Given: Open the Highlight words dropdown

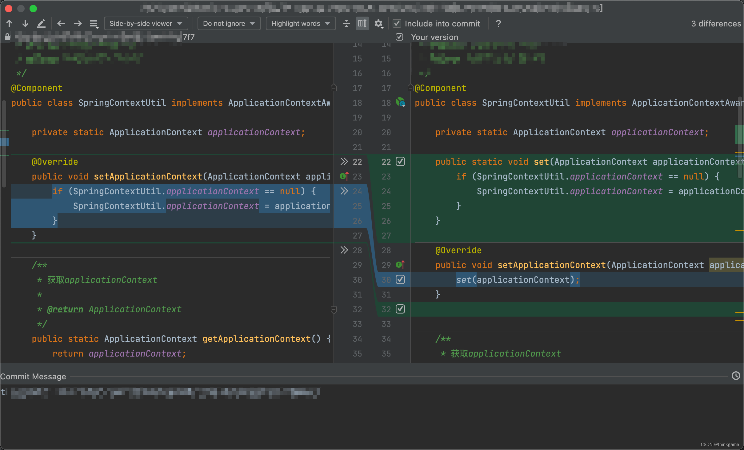Looking at the screenshot, I should click(300, 23).
